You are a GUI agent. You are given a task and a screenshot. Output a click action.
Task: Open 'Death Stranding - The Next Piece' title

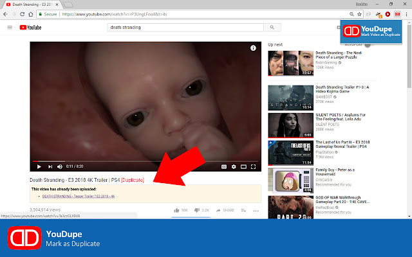339,55
